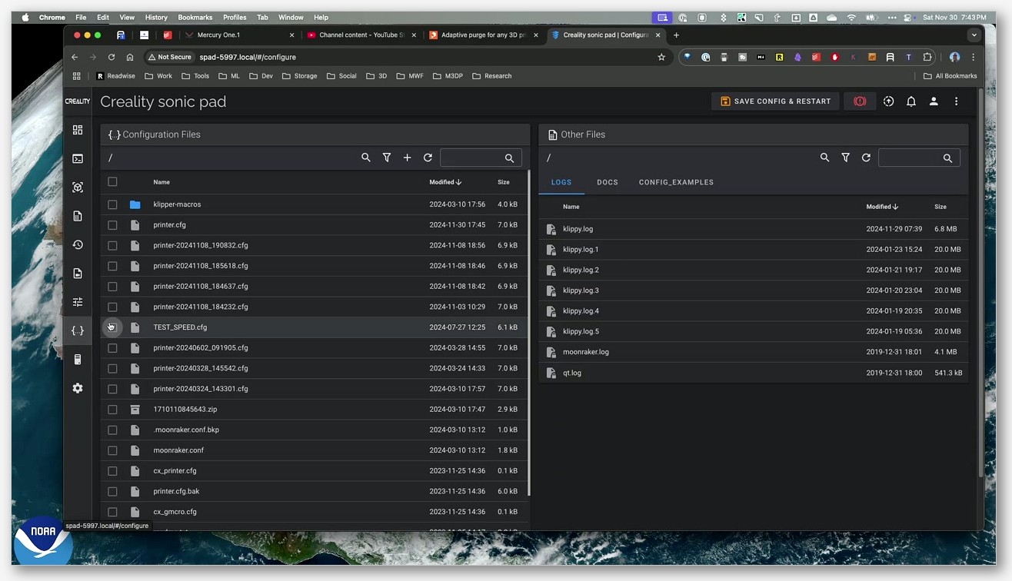Refresh the Other Files list

click(x=866, y=158)
